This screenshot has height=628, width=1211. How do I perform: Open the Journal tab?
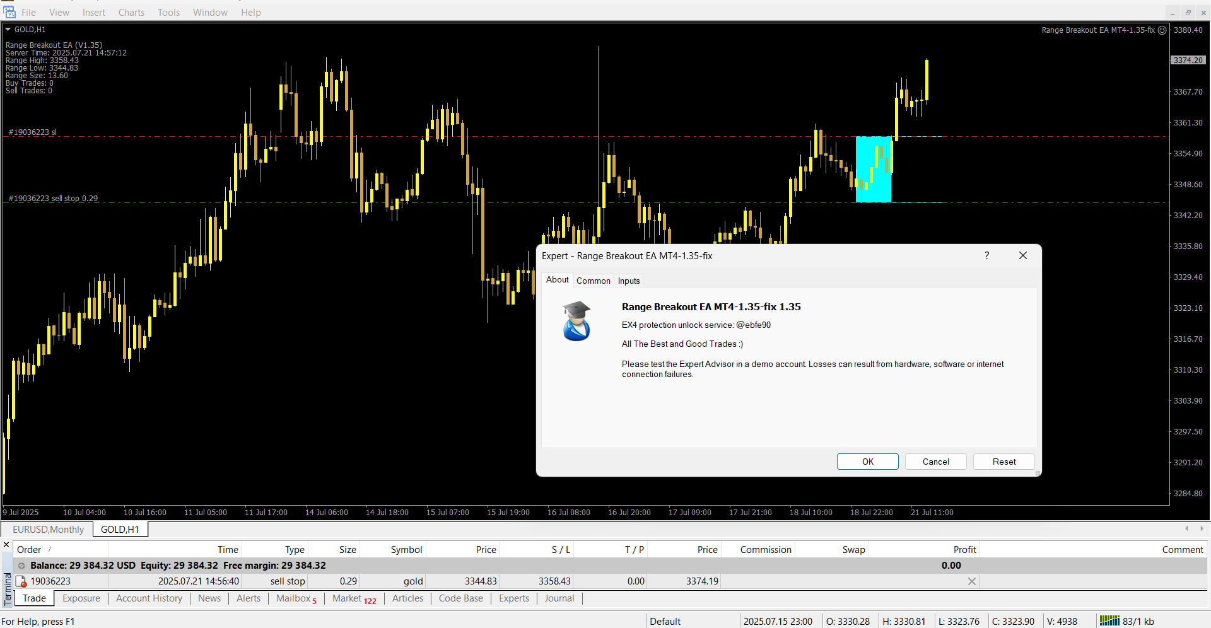pyautogui.click(x=559, y=598)
